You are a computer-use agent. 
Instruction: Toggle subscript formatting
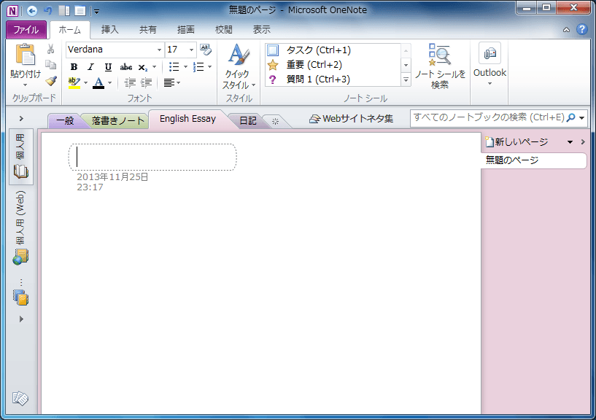pyautogui.click(x=142, y=67)
